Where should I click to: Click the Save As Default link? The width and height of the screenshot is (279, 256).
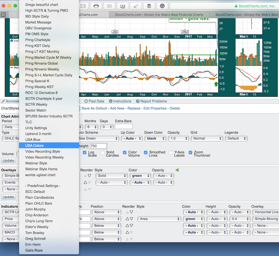coord(94,108)
